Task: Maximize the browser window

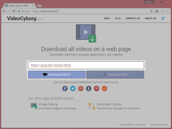Action: 162,2
